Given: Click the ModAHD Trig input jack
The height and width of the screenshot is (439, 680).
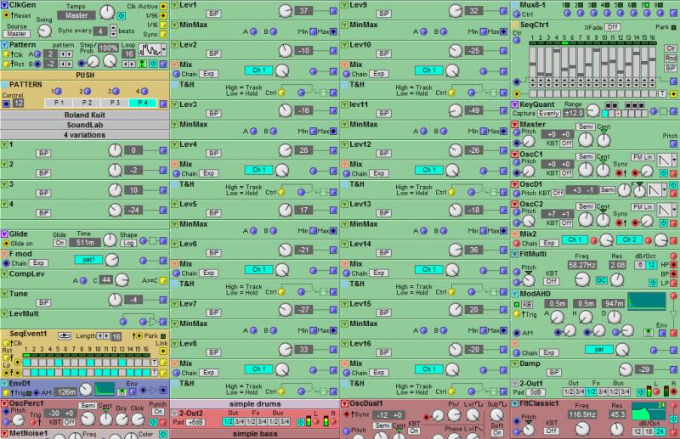Looking at the screenshot, I should click(x=517, y=314).
